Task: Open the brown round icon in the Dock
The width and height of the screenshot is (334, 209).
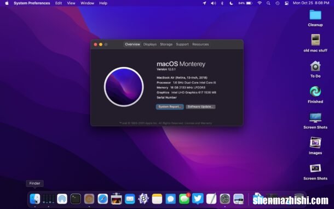Action: (x=89, y=199)
